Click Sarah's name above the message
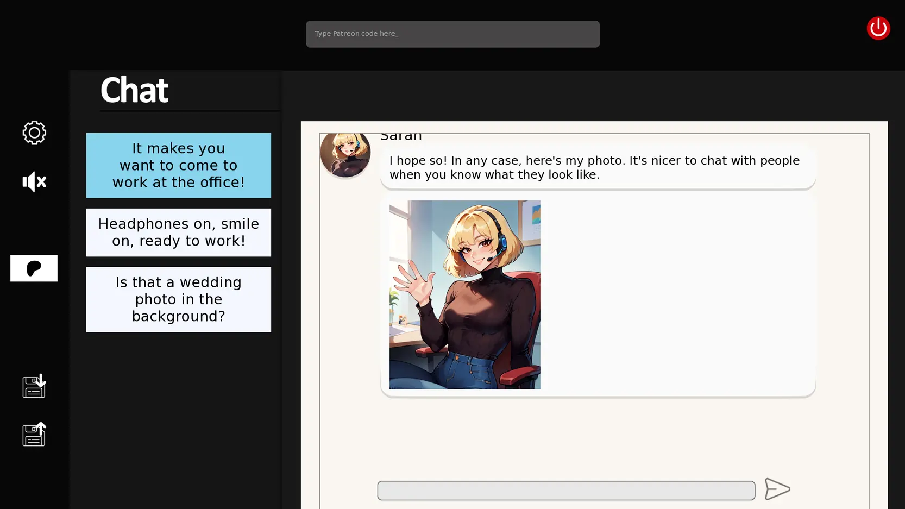This screenshot has height=509, width=905. pyautogui.click(x=401, y=136)
